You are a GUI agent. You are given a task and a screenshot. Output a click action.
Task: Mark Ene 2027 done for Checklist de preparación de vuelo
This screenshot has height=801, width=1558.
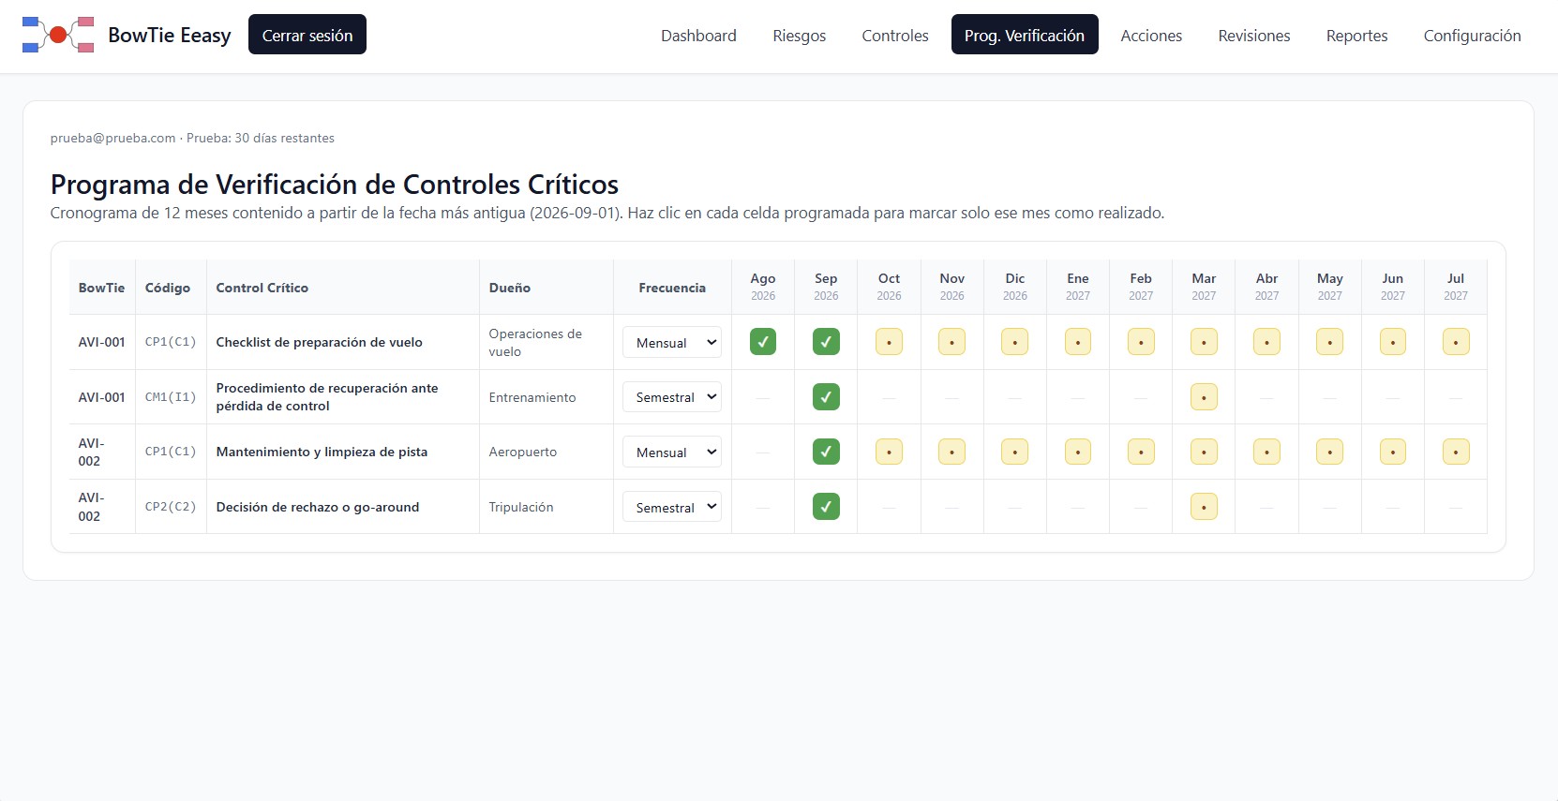[1078, 342]
